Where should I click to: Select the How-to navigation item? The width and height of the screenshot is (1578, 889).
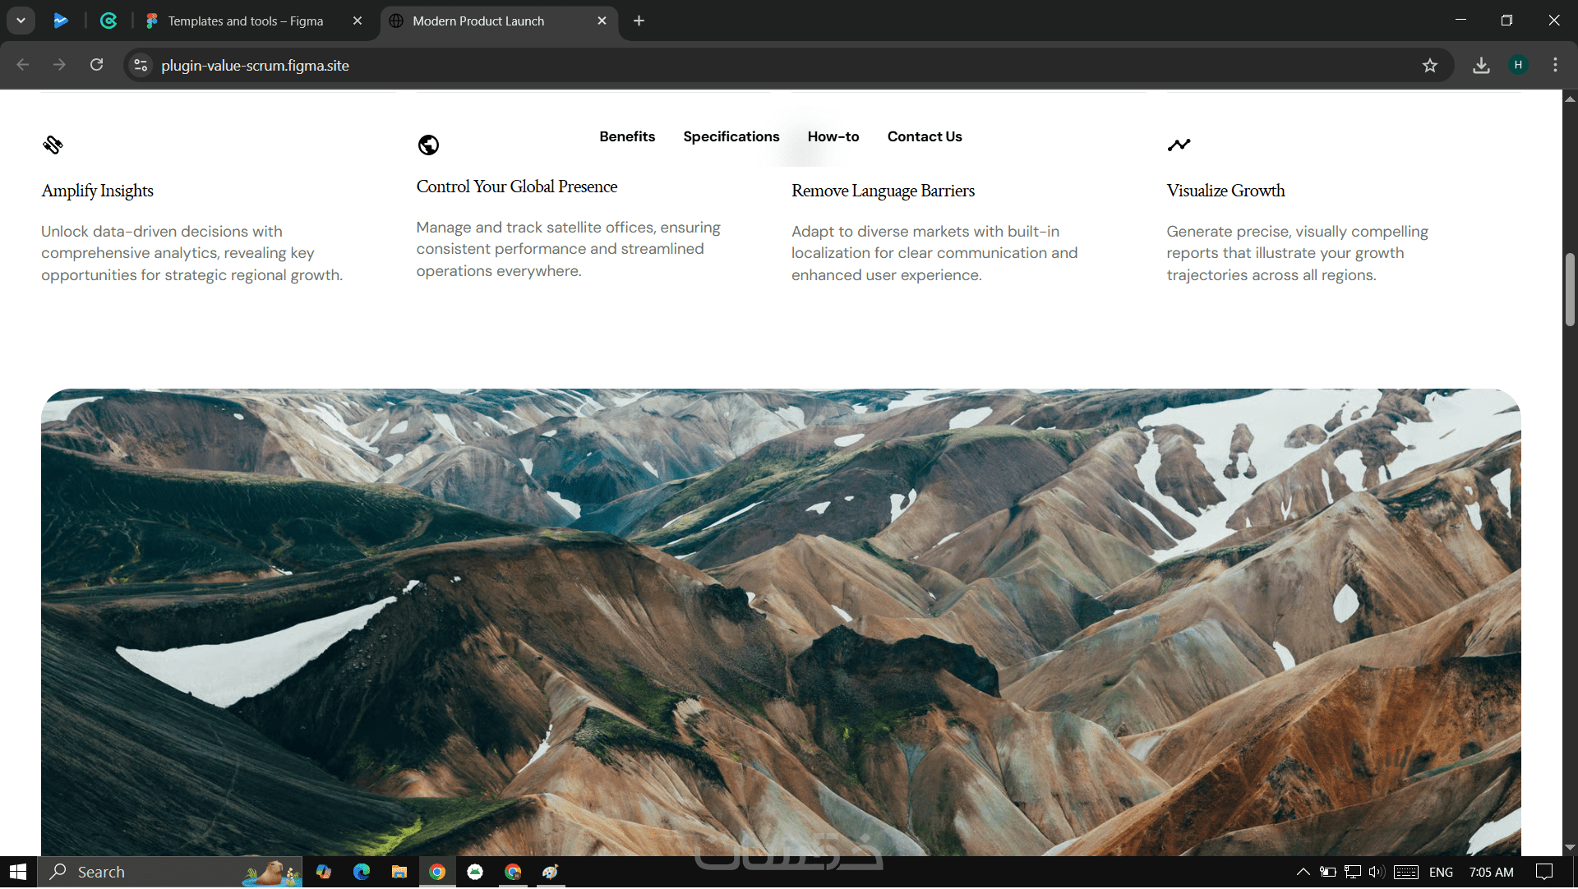[833, 136]
